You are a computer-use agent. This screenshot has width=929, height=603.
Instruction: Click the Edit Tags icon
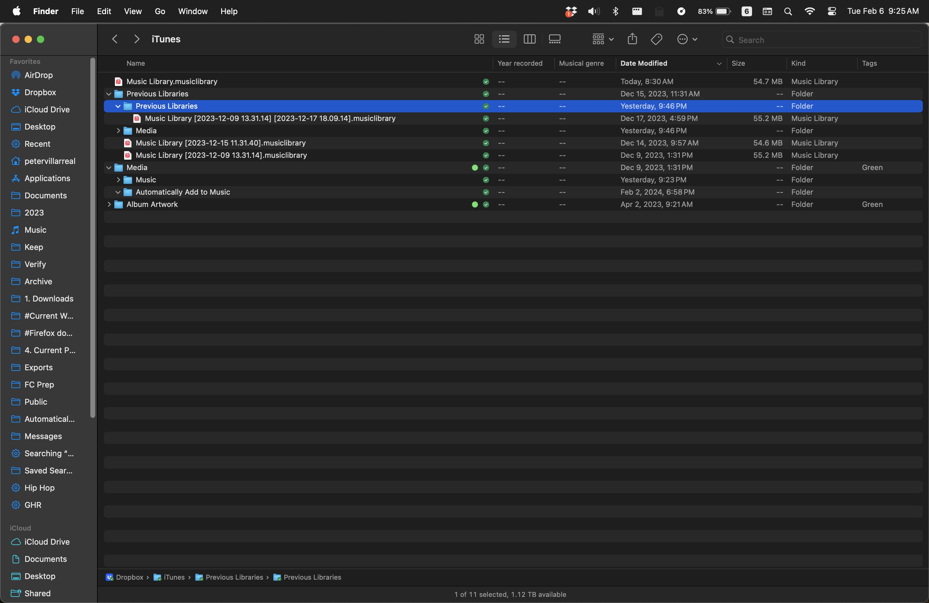tap(657, 39)
